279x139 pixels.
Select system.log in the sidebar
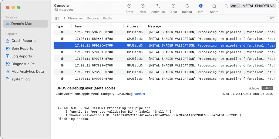click(20, 79)
